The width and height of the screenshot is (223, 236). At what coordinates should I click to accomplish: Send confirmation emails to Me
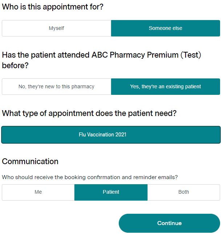38,192
